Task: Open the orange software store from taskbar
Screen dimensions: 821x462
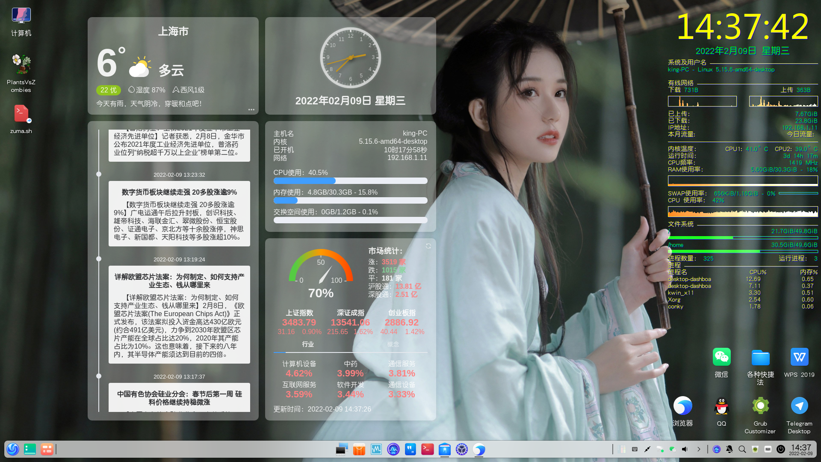Action: (359, 449)
